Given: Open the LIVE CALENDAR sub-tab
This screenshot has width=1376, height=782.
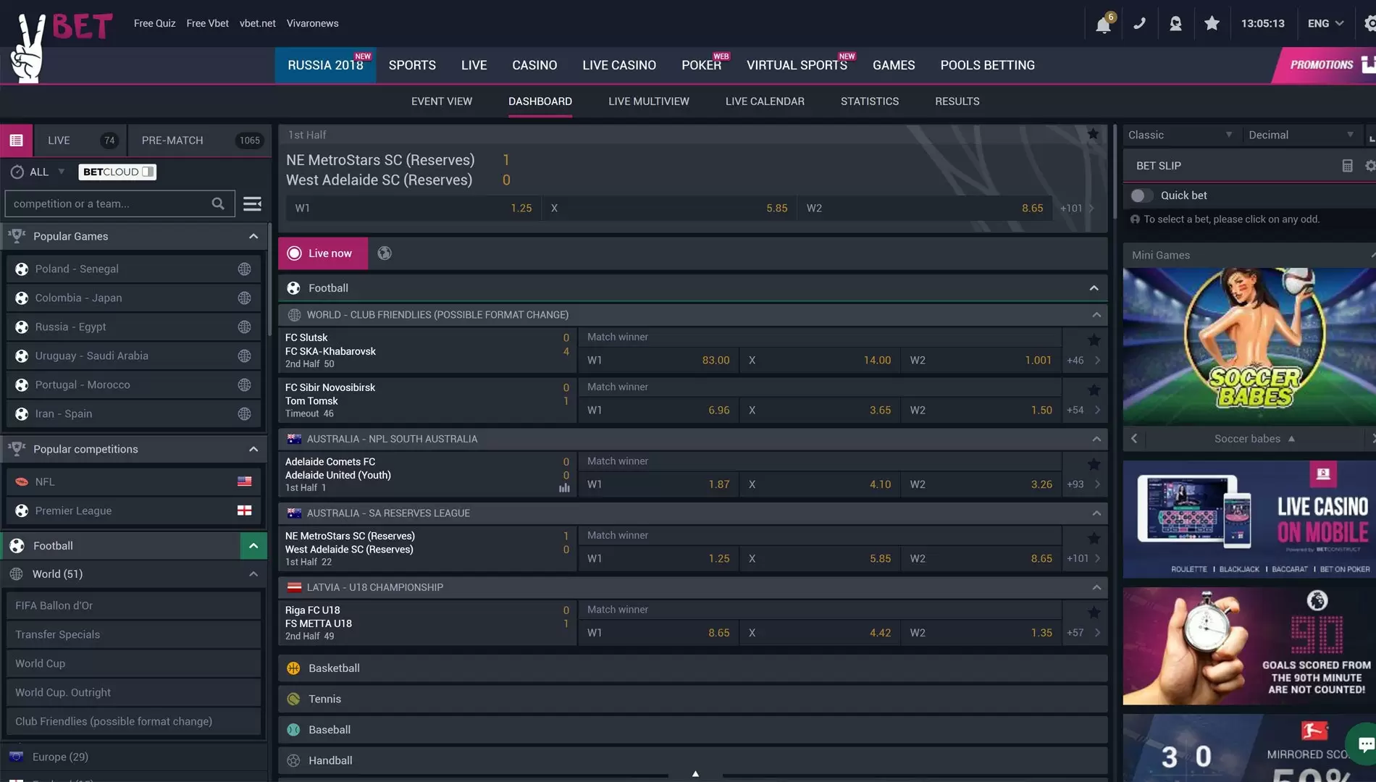Looking at the screenshot, I should (x=765, y=101).
